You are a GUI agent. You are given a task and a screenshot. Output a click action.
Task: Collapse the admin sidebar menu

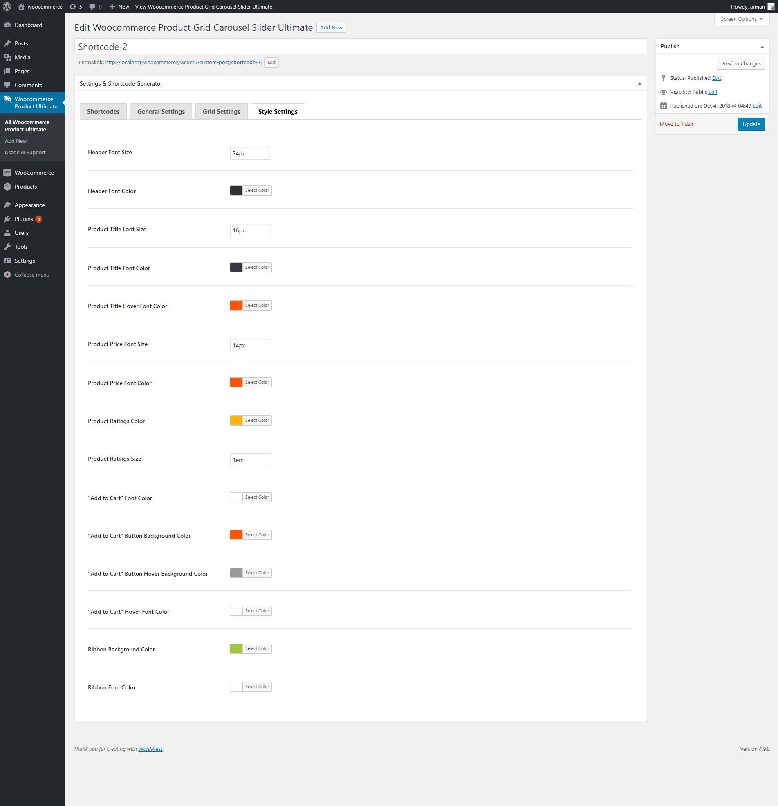[31, 275]
